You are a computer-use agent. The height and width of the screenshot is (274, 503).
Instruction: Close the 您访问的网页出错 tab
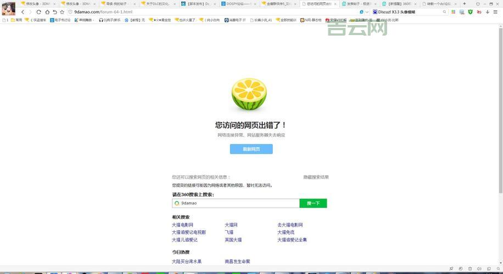tap(335, 4)
